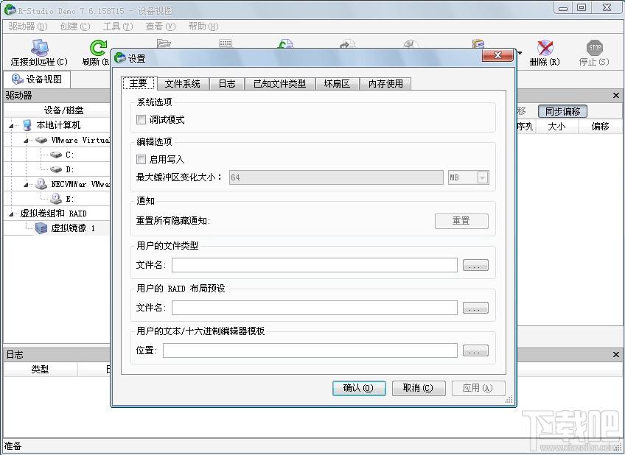
Task: Click the Local Computer icon in tree
Action: 27,125
